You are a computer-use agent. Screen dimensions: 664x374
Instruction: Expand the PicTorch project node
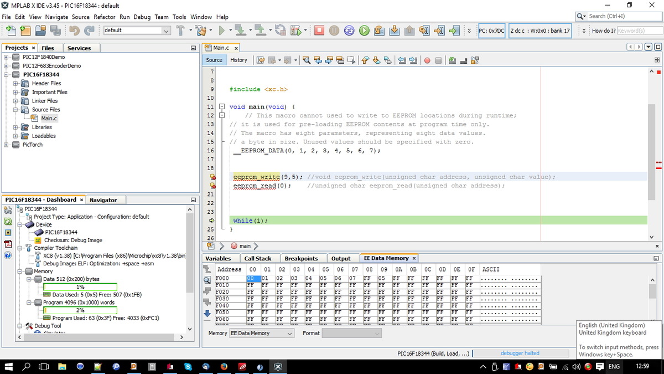click(6, 145)
